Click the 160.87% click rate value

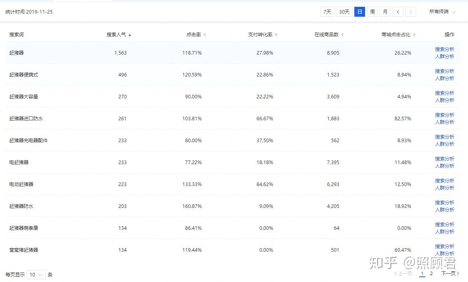click(192, 206)
